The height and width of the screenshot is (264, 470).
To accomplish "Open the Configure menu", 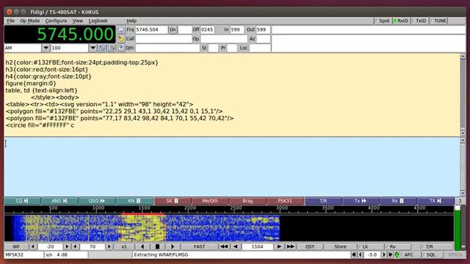I will [56, 21].
